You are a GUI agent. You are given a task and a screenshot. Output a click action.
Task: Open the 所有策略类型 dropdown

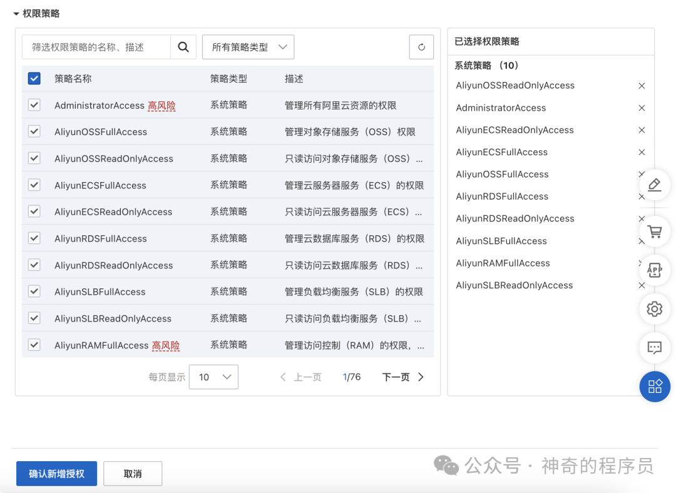pyautogui.click(x=248, y=47)
